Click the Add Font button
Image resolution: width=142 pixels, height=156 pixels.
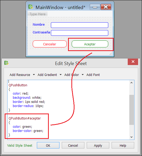tap(93, 75)
